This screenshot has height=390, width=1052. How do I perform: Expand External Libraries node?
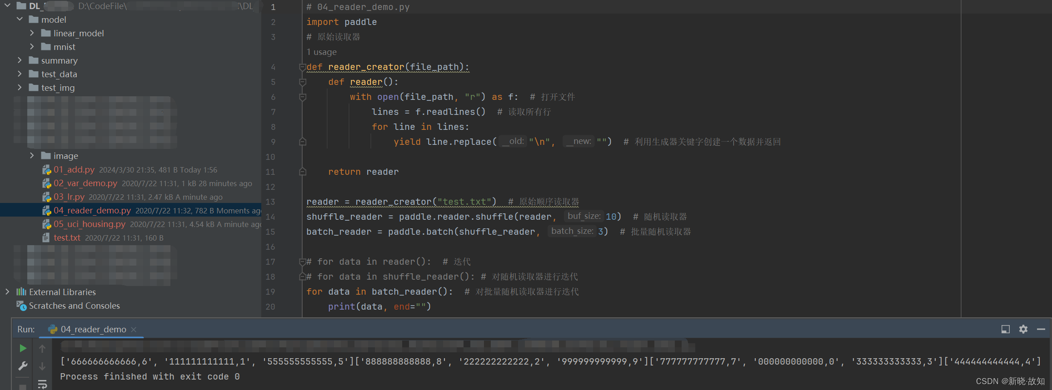point(7,291)
